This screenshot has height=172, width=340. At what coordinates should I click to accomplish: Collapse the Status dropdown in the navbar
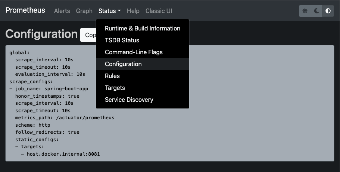click(109, 11)
